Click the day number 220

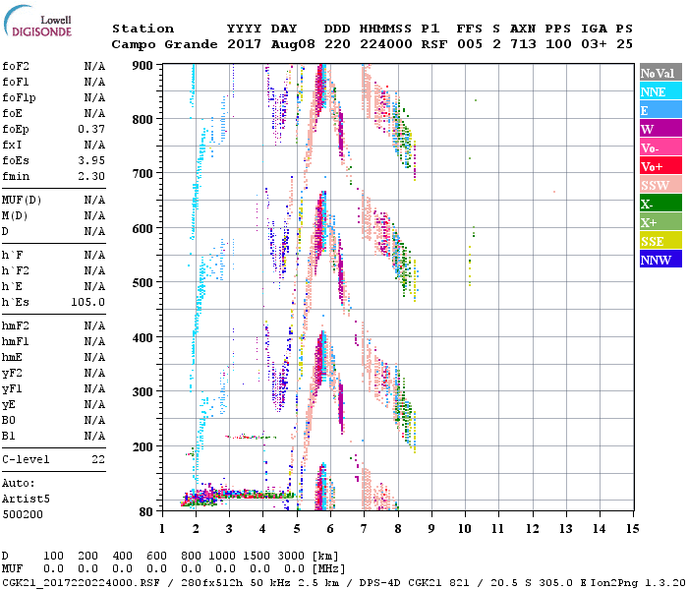(337, 44)
